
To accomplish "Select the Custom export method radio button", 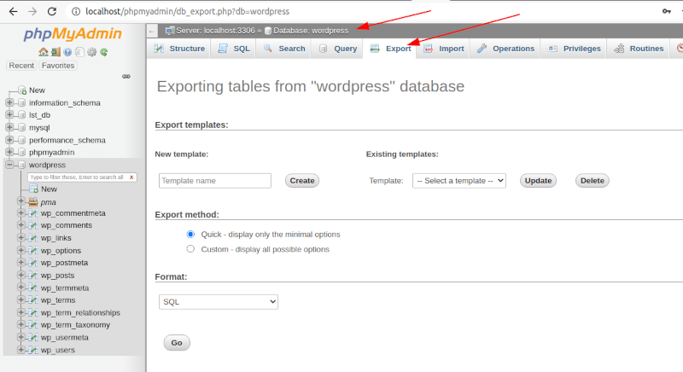I will click(x=190, y=249).
